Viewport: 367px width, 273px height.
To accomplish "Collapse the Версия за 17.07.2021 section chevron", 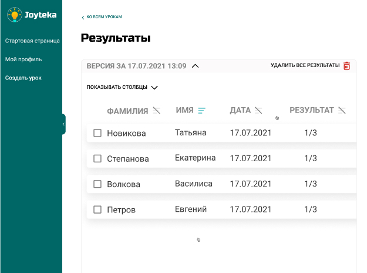I will [195, 66].
